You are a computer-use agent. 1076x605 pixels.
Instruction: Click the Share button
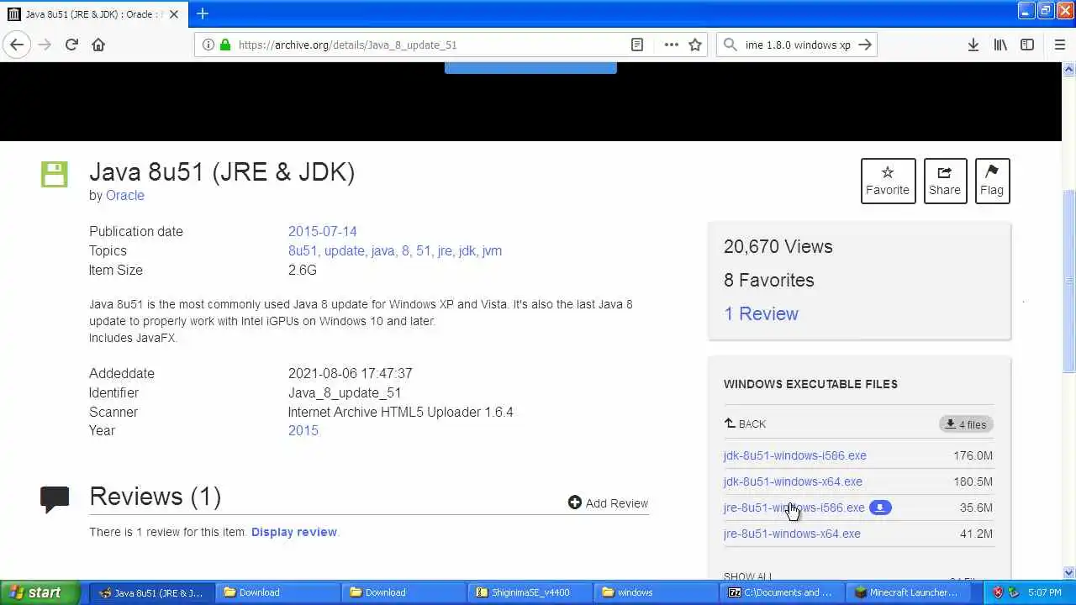[945, 181]
